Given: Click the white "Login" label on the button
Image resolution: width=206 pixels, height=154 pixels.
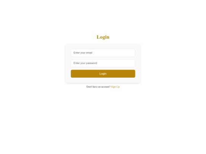Looking at the screenshot, I should [x=103, y=74].
